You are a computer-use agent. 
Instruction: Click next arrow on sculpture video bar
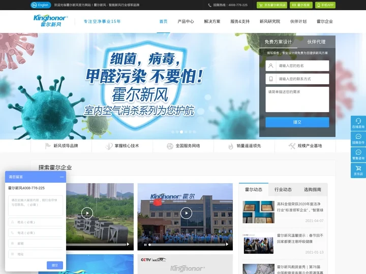coord(128,245)
